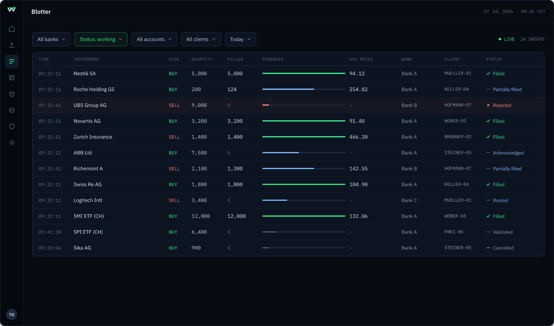Screen dimensions: 554x326
Task: Click the Validated status text
Action: (503, 232)
